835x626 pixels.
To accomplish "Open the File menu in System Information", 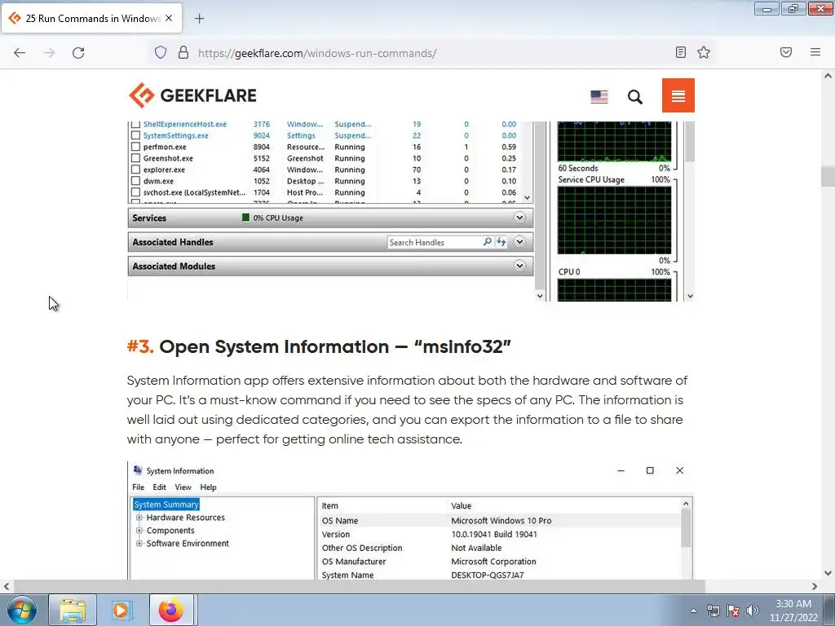I will pos(138,487).
